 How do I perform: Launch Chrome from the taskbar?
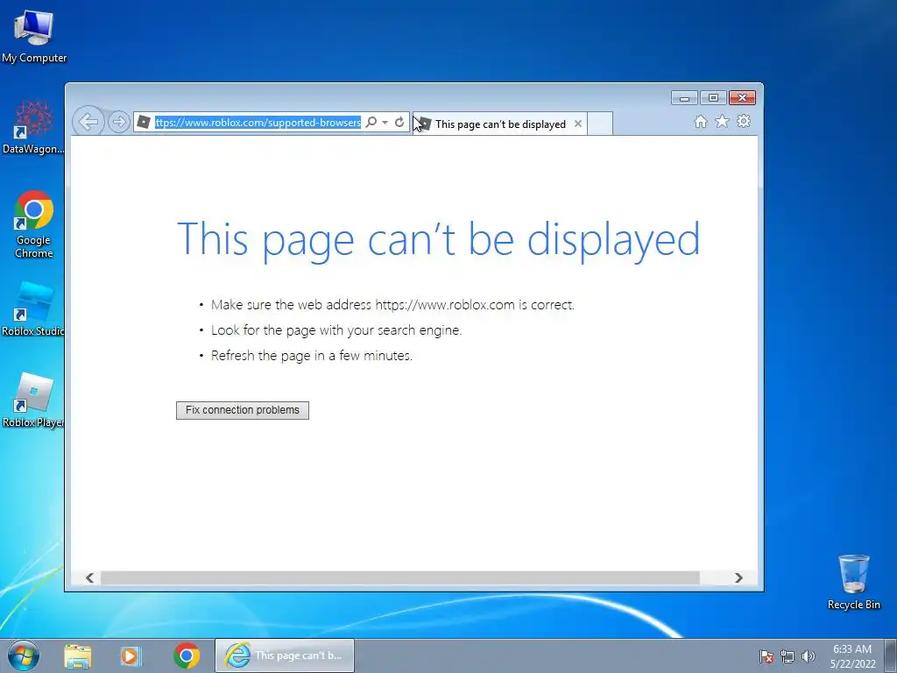[x=187, y=655]
